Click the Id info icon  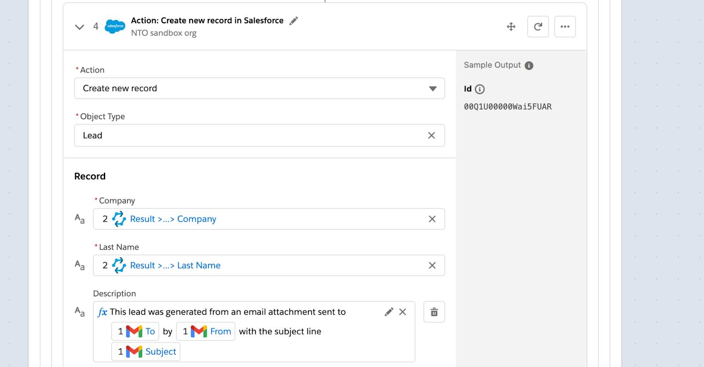[480, 89]
